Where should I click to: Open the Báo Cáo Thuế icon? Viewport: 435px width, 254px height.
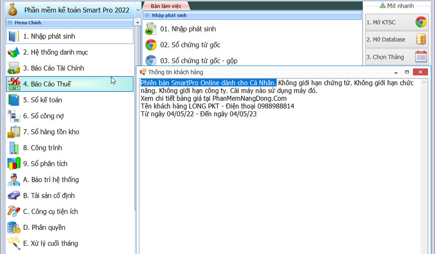tap(14, 84)
